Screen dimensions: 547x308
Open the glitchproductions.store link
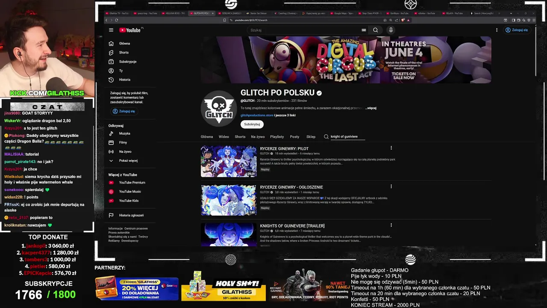257,115
